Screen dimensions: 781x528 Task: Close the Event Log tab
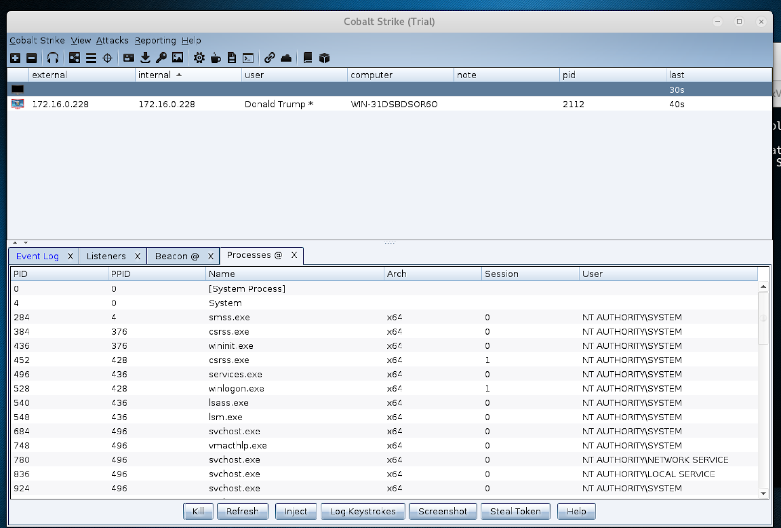(x=70, y=256)
